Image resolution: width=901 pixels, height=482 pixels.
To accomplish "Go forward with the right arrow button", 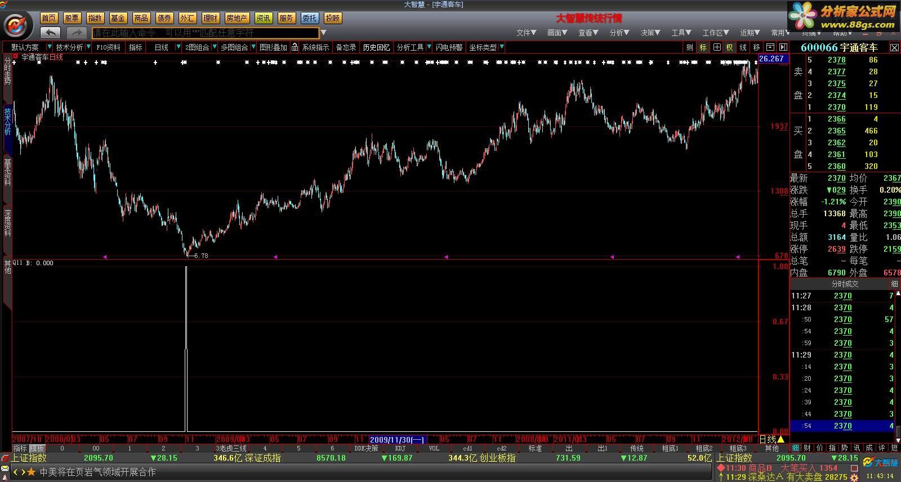I will click(77, 33).
